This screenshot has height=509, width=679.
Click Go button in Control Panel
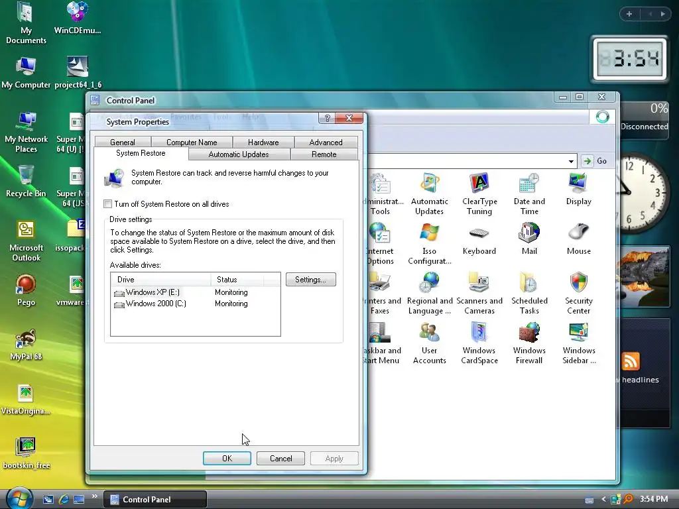pos(596,161)
